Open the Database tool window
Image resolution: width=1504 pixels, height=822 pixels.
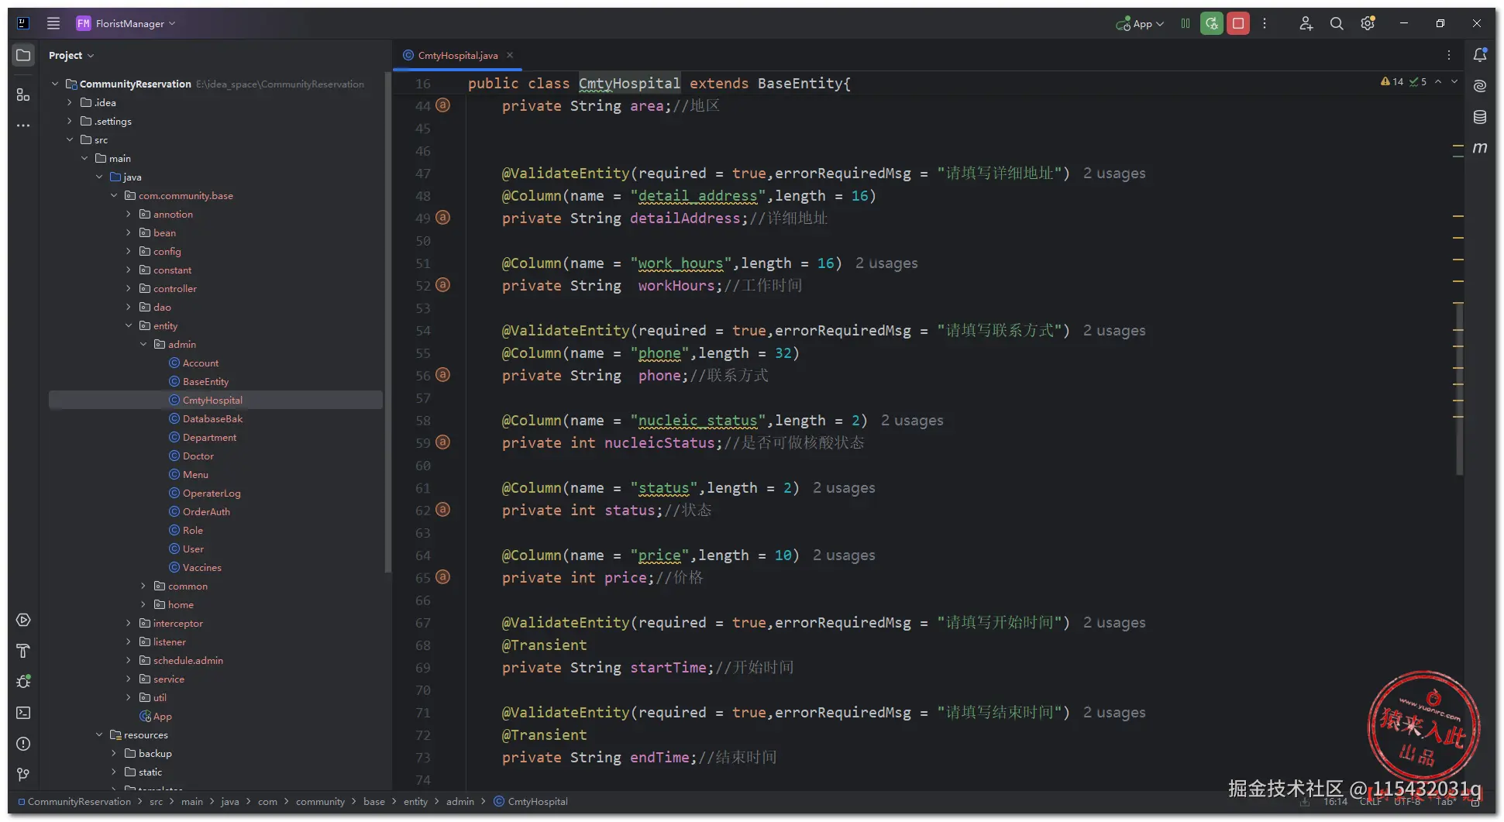1480,117
